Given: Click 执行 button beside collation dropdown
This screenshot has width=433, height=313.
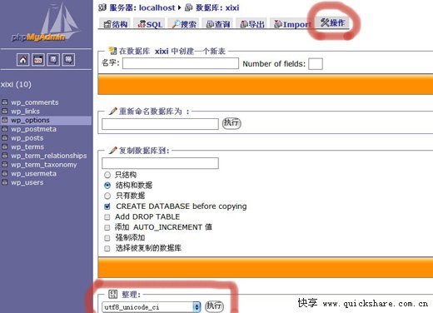Looking at the screenshot, I should click(x=214, y=306).
